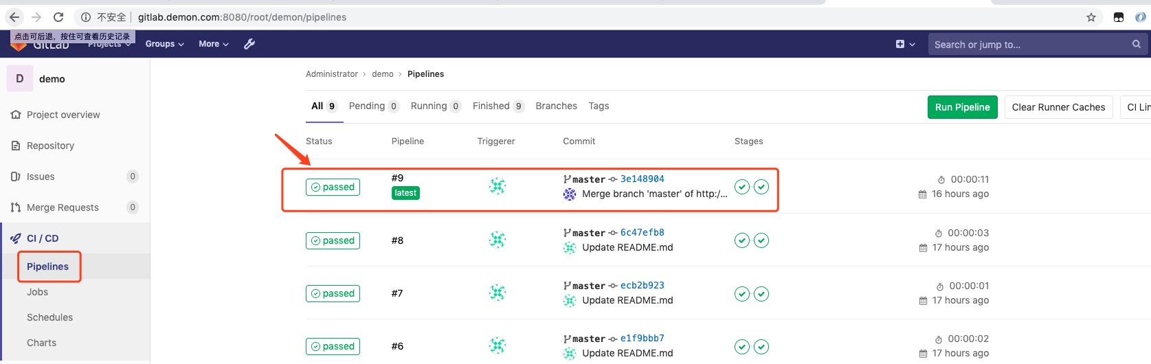Select the Branches tab
The height and width of the screenshot is (364, 1151).
coord(556,106)
